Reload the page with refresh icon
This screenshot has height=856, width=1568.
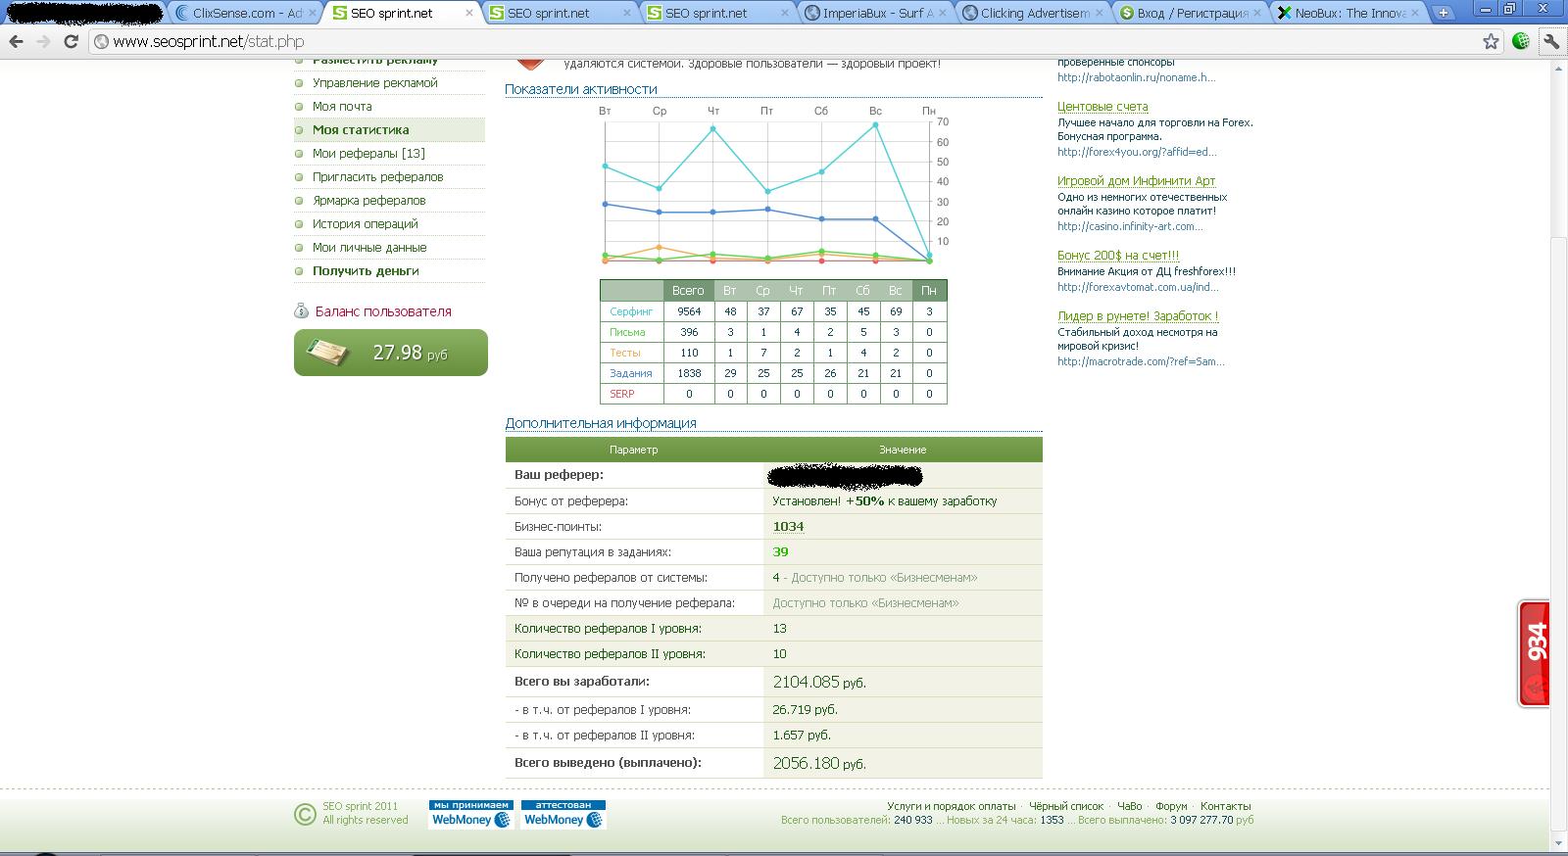[x=71, y=42]
